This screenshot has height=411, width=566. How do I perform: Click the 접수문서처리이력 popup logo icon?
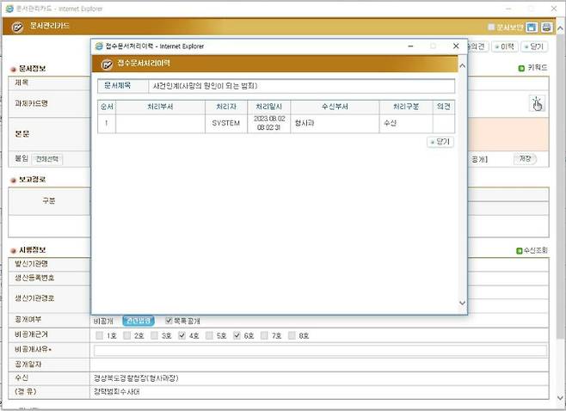[x=108, y=64]
